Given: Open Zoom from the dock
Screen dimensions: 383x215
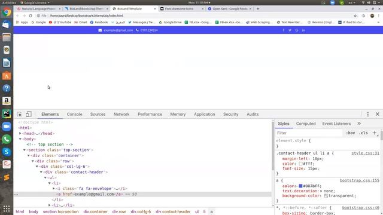Looking at the screenshot, I should [x=7, y=126].
